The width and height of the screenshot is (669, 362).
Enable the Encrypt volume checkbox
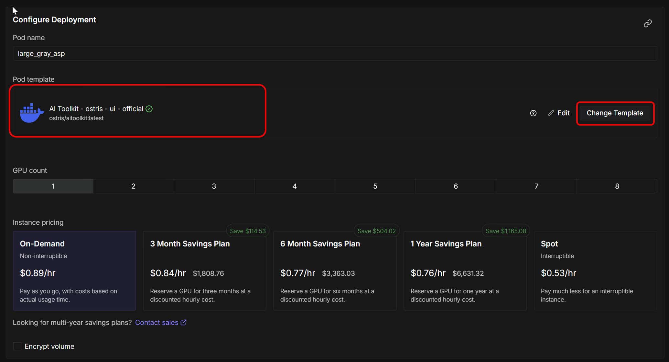coord(17,346)
